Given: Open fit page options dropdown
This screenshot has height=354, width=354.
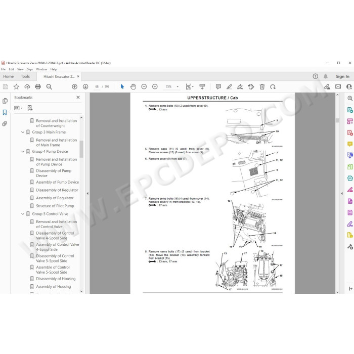Looking at the screenshot, I should click(x=190, y=86).
